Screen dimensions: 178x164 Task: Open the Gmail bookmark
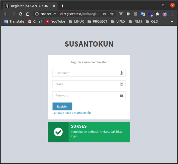pyautogui.click(x=35, y=21)
